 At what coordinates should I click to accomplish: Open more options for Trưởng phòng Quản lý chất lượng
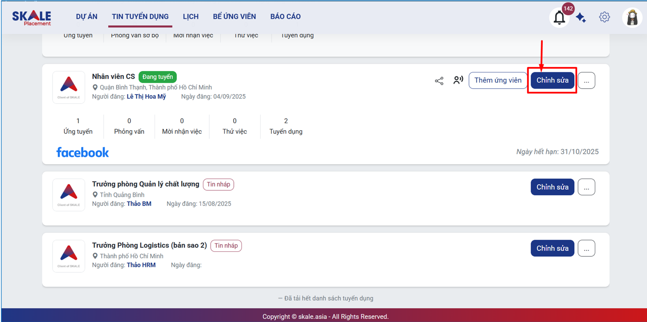586,187
